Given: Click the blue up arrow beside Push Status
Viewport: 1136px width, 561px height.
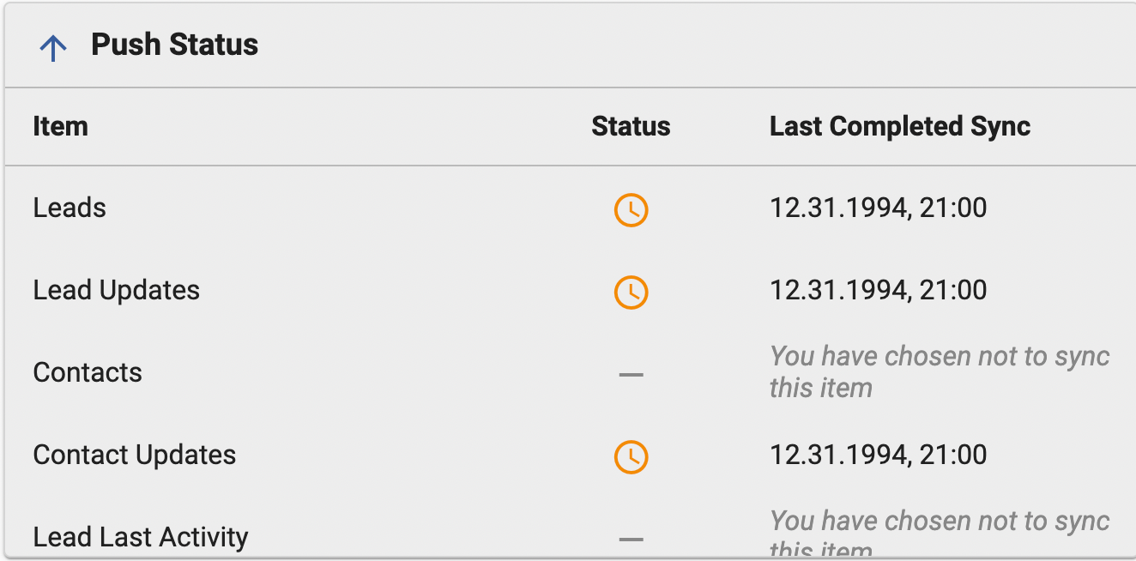Looking at the screenshot, I should coord(53,45).
